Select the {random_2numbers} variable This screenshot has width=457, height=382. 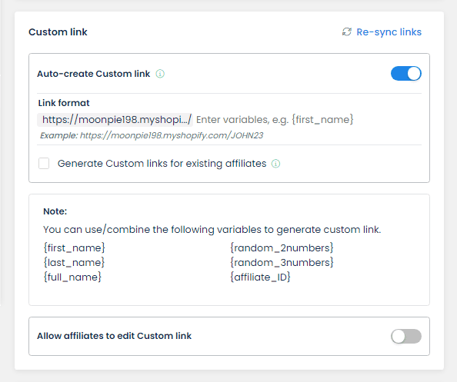point(282,247)
